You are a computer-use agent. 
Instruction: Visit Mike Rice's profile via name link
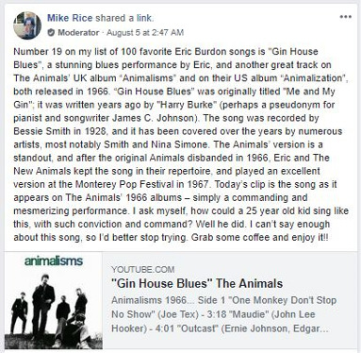(70, 18)
